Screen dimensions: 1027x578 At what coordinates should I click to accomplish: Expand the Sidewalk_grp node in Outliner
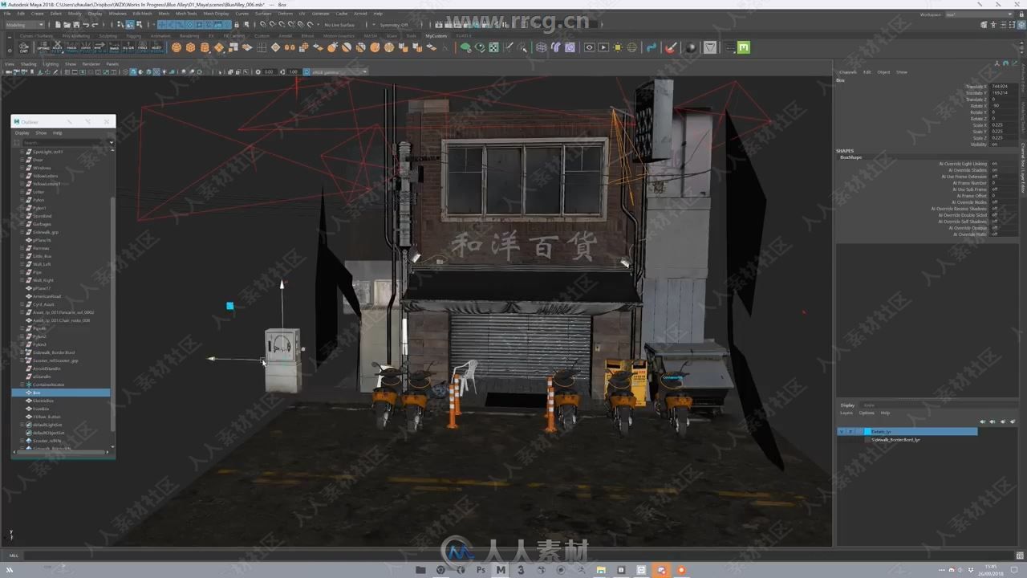22,232
